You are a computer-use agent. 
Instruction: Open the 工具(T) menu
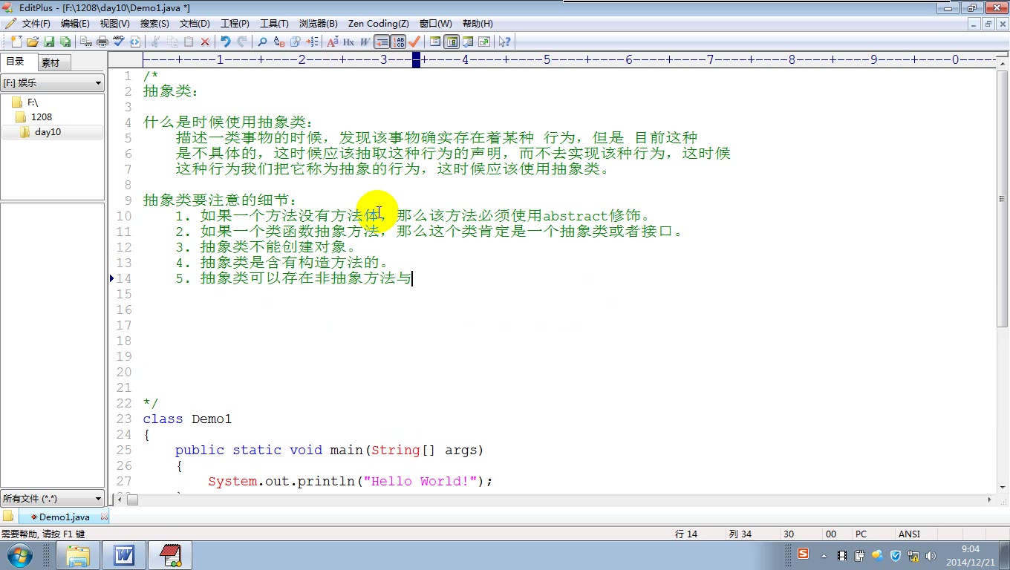pyautogui.click(x=274, y=24)
